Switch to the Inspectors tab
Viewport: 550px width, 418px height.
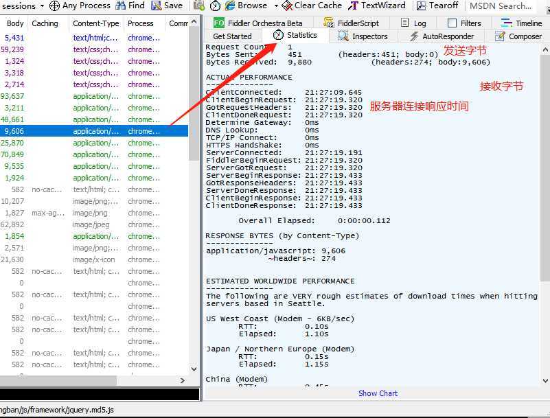coord(363,36)
